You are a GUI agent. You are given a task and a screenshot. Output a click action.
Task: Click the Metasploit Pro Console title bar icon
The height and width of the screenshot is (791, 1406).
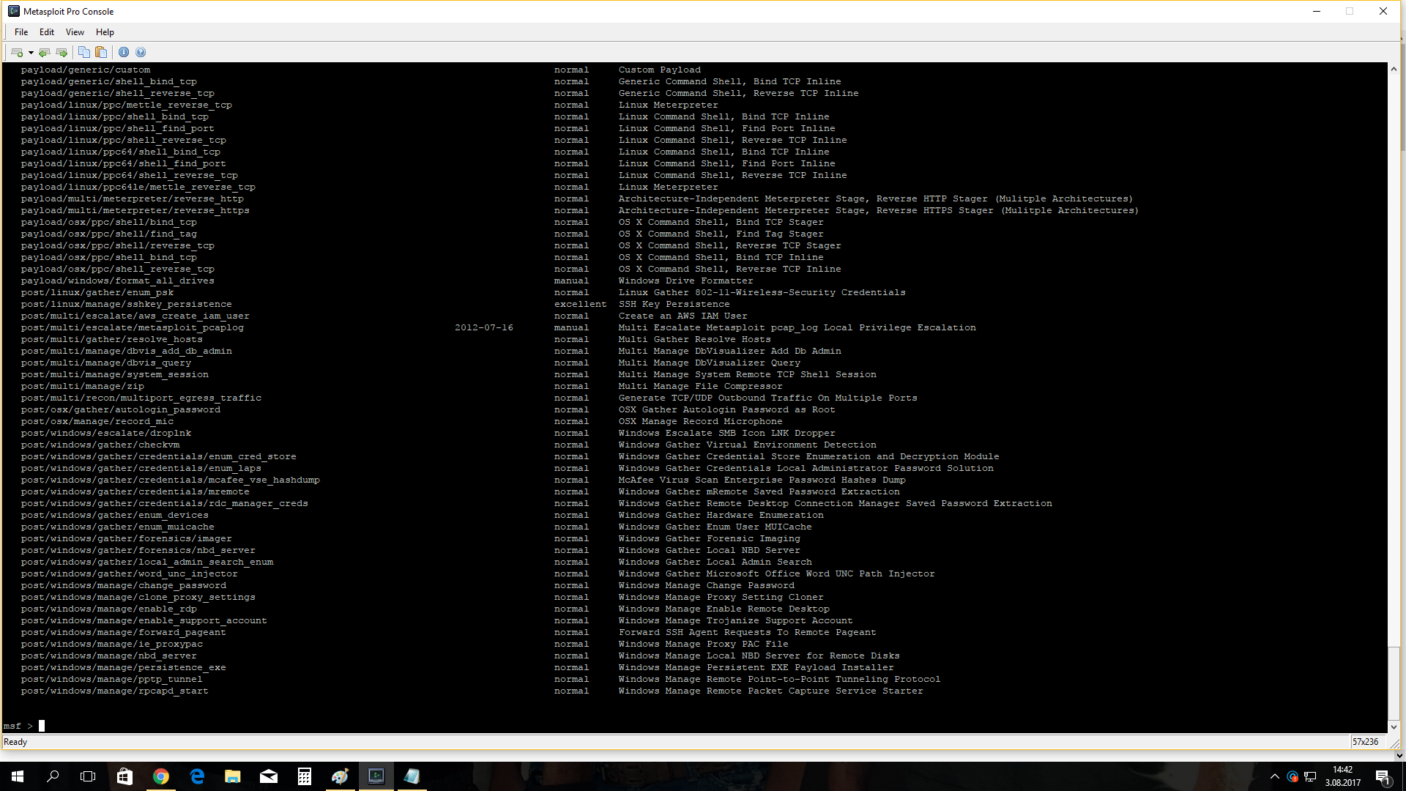14,11
